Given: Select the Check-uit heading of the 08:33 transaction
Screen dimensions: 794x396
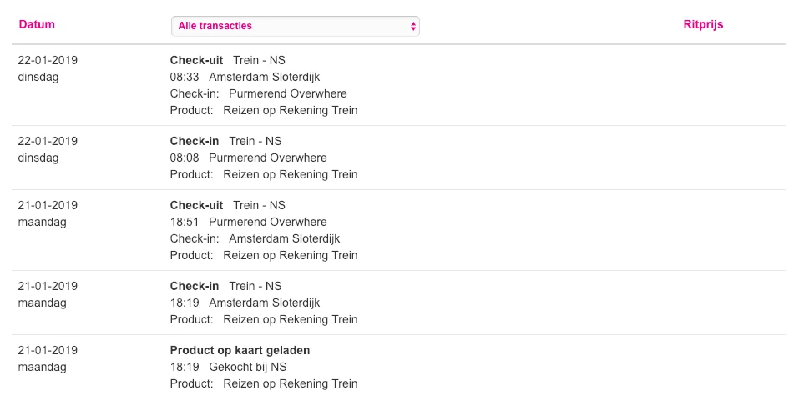Looking at the screenshot, I should (196, 60).
